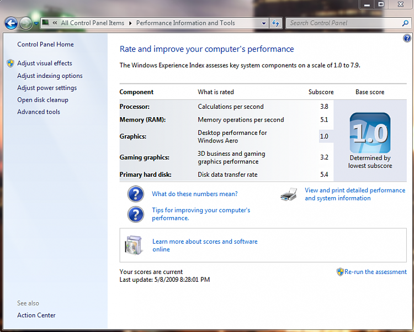The image size is (414, 332).
Task: Open Adjust power settings
Action: click(x=47, y=88)
